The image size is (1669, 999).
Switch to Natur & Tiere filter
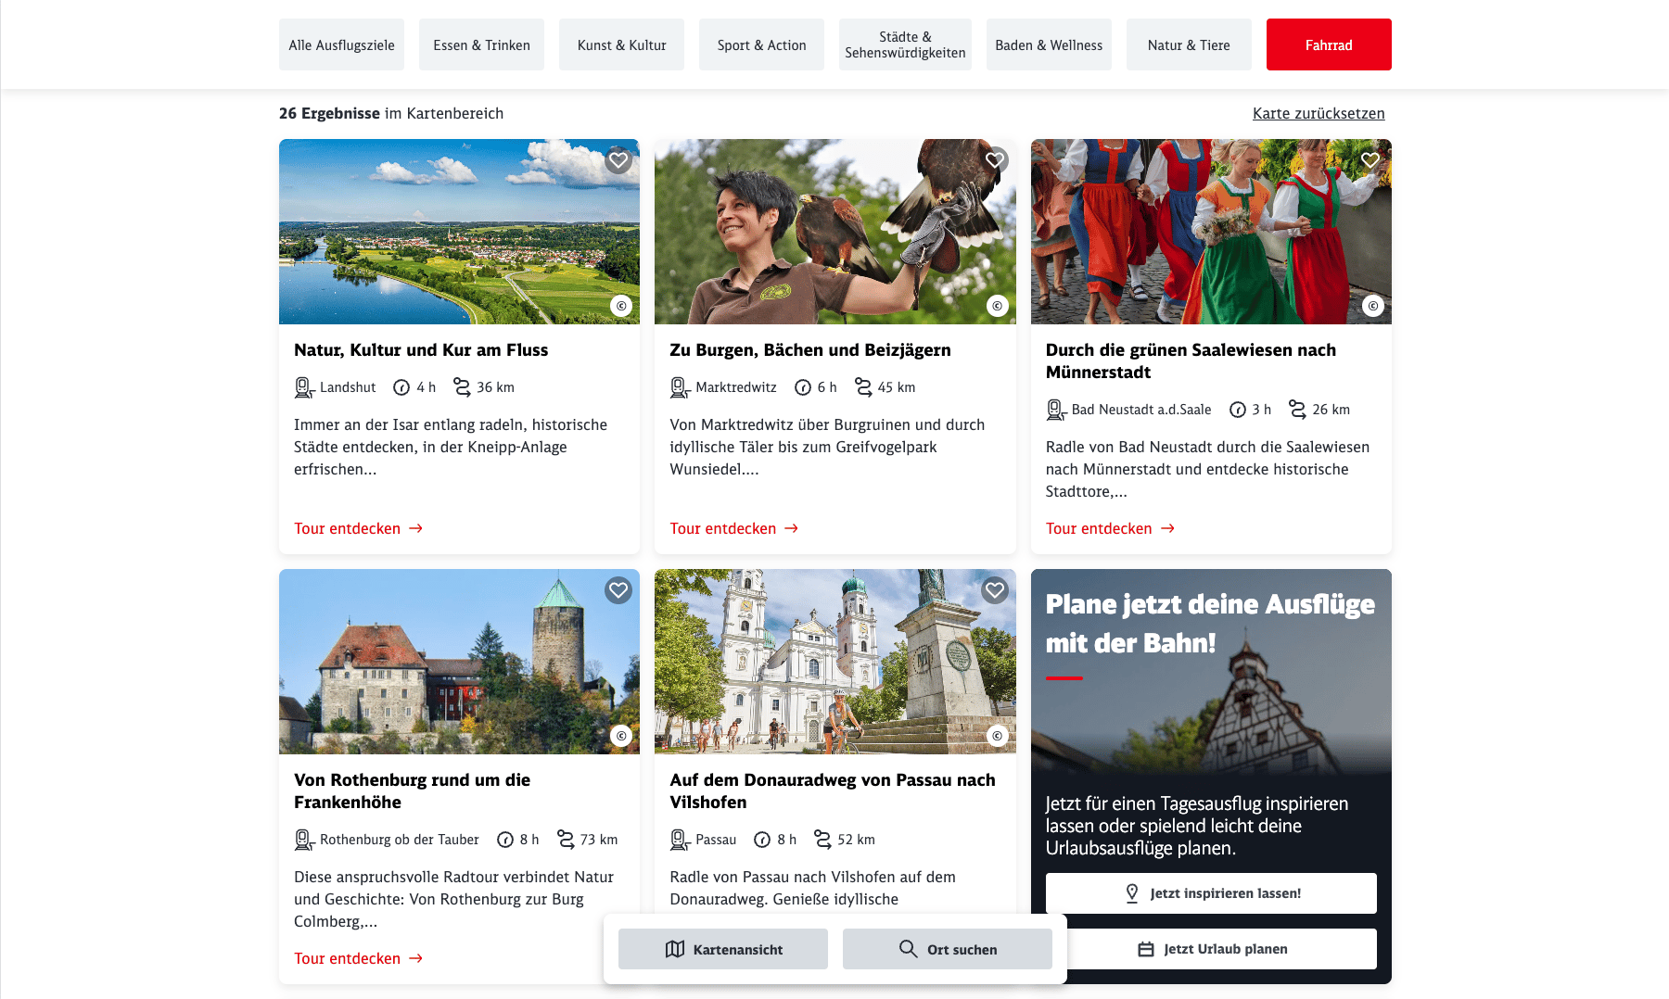[1188, 44]
